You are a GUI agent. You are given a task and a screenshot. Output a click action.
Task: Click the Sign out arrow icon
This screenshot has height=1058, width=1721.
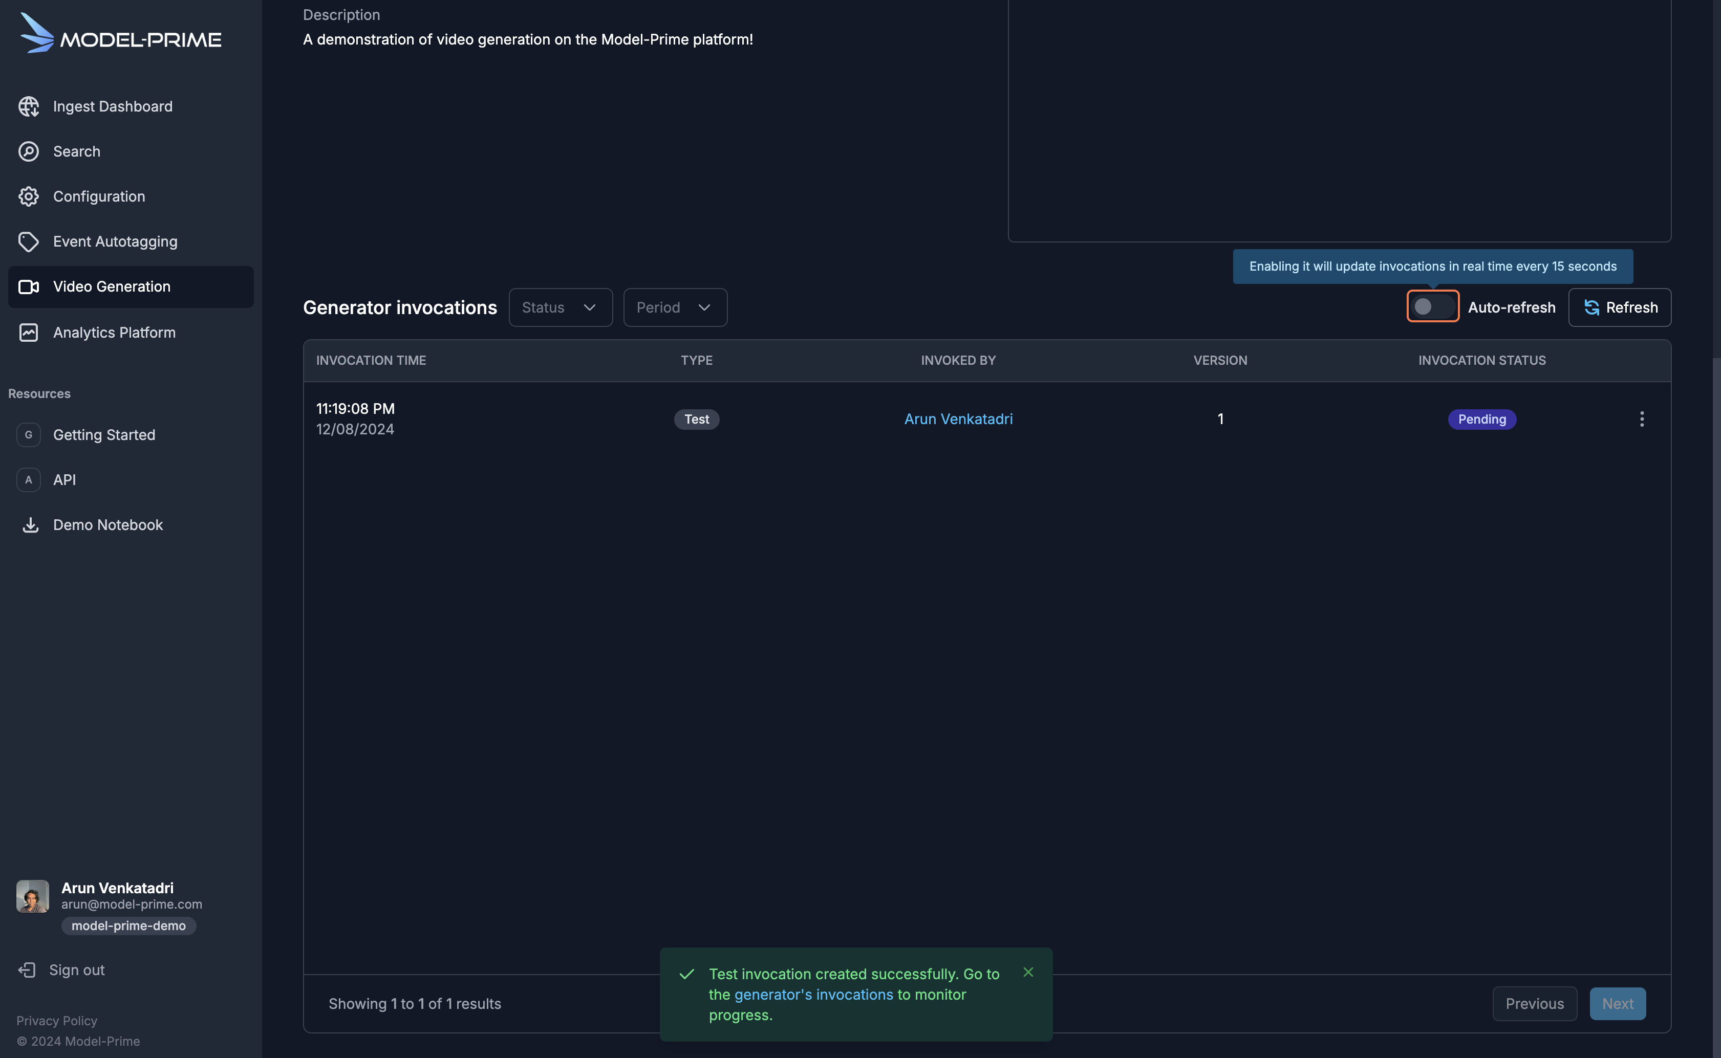coord(27,970)
